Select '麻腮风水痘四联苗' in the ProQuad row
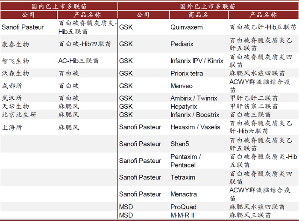 pyautogui.click(x=257, y=207)
